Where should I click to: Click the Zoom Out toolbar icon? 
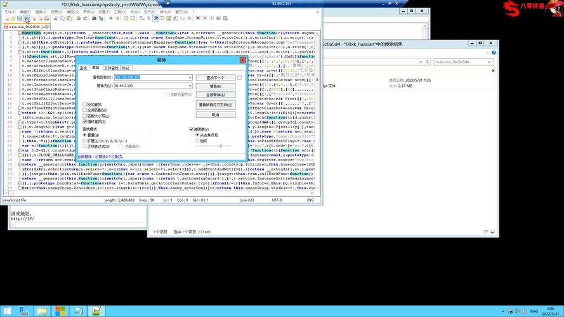(x=117, y=18)
